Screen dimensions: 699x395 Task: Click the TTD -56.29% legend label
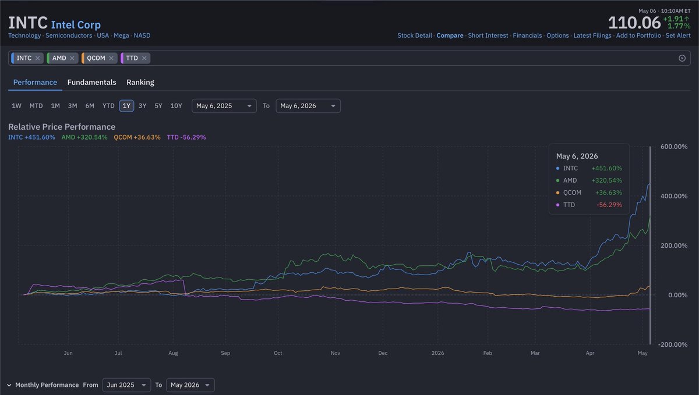[x=186, y=137]
